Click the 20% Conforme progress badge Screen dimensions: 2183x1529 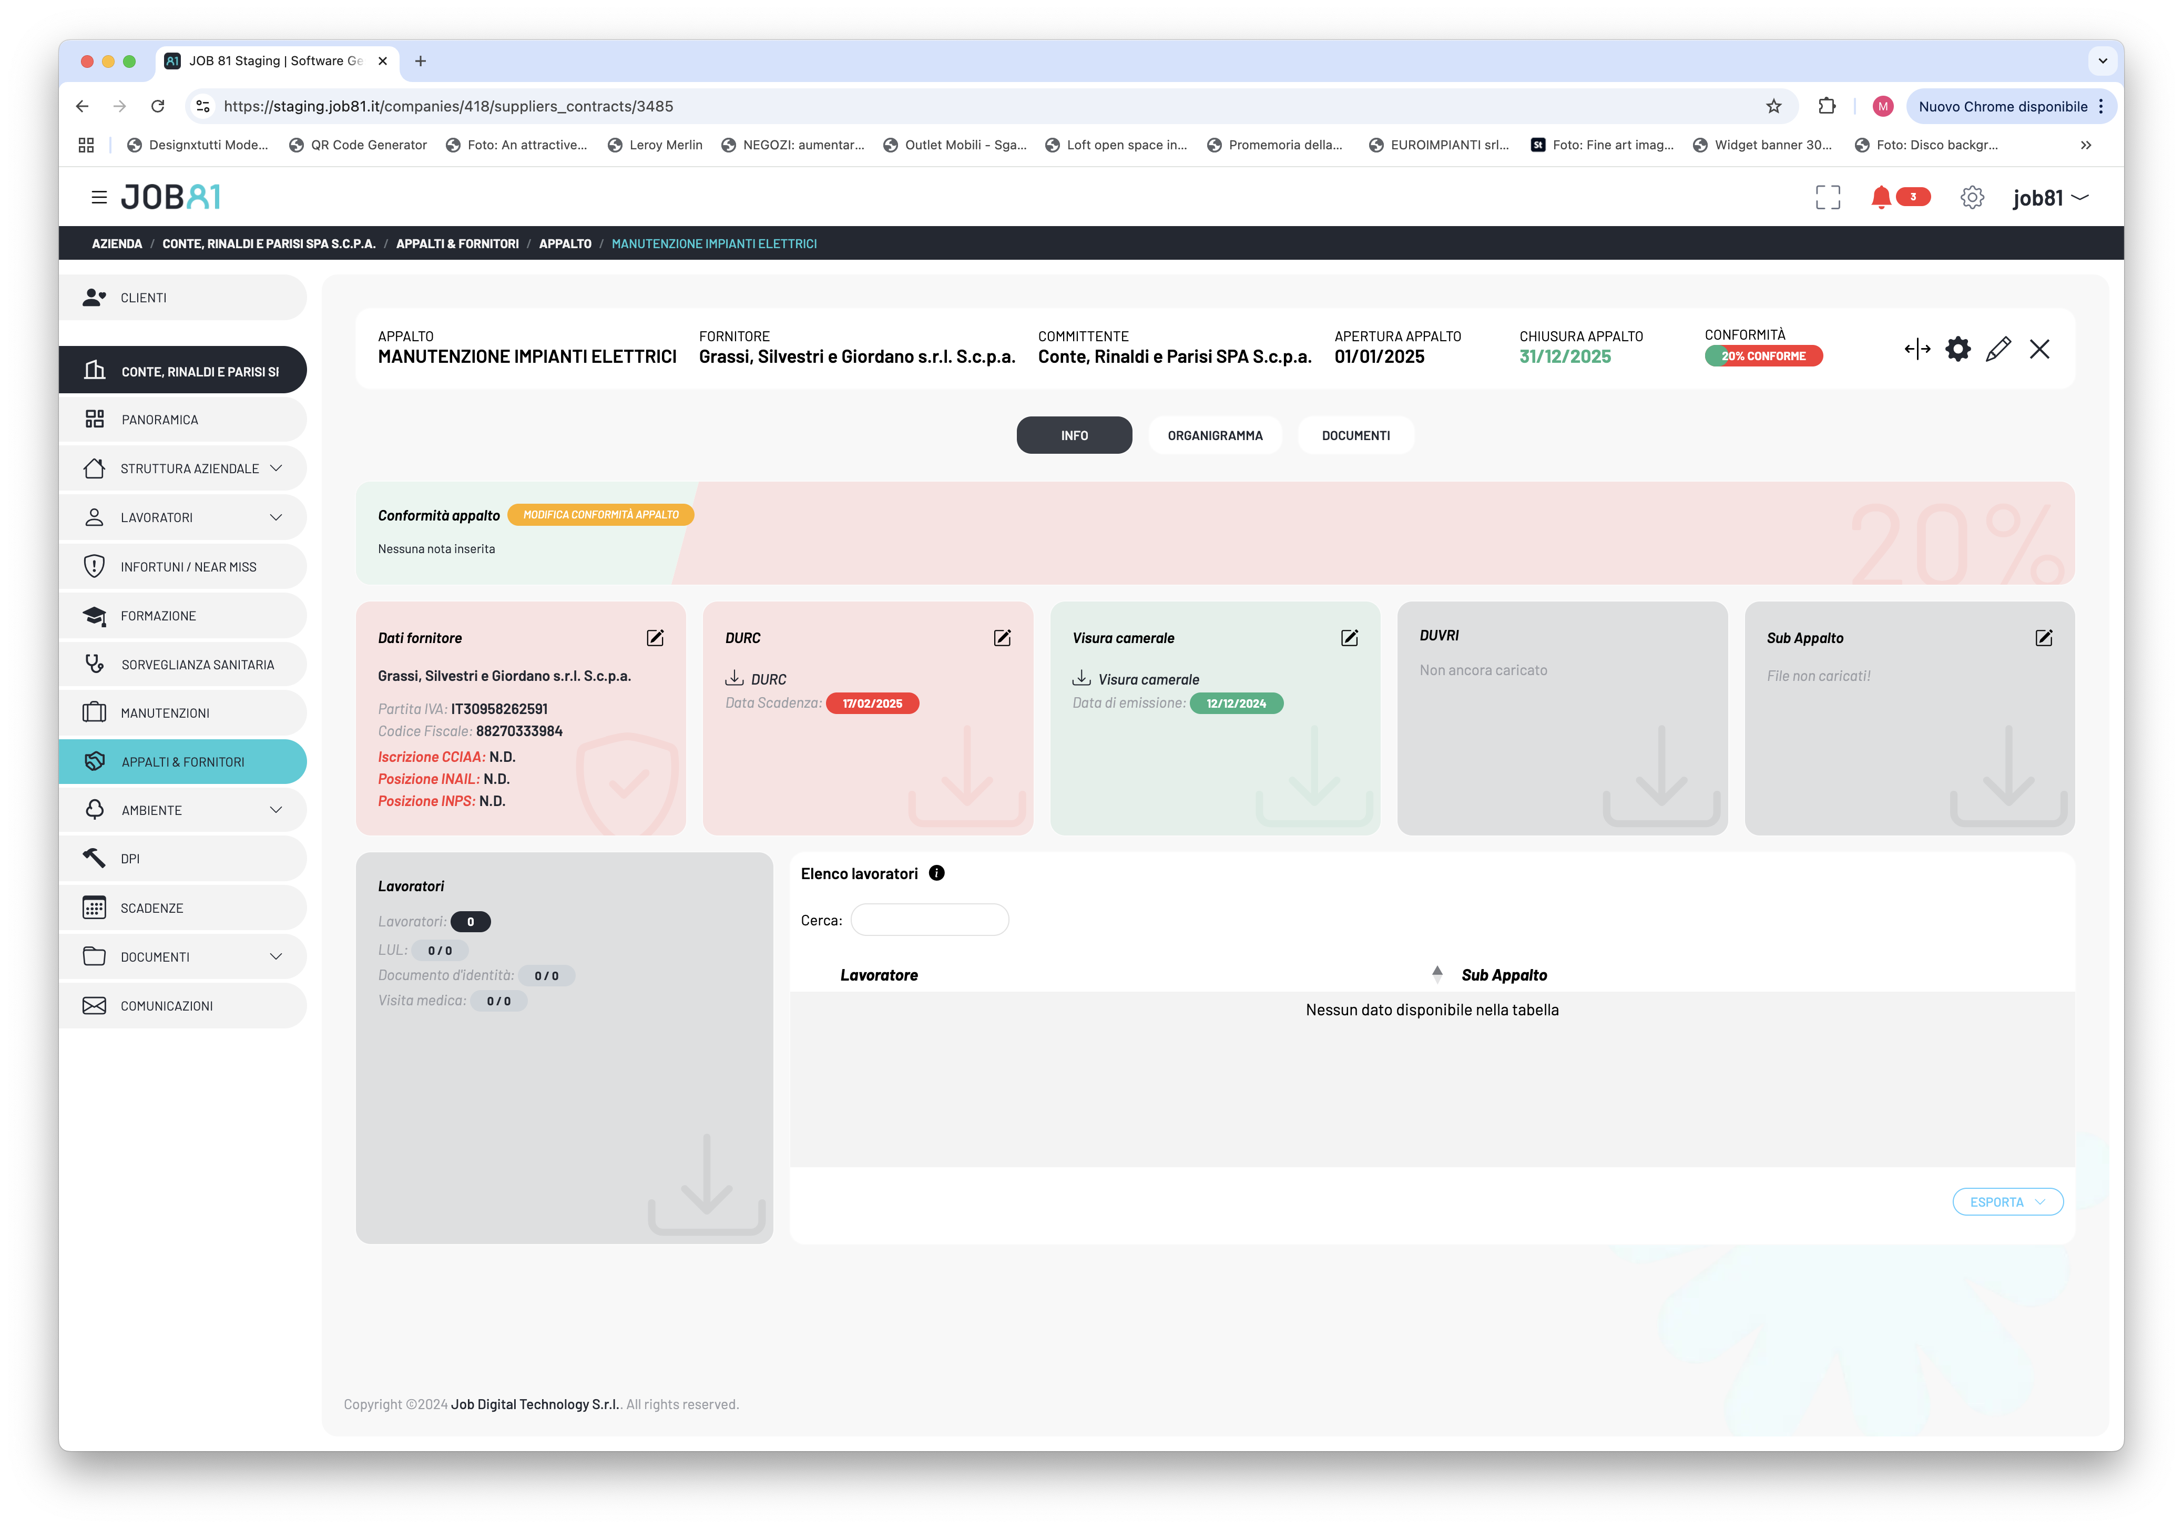tap(1763, 355)
